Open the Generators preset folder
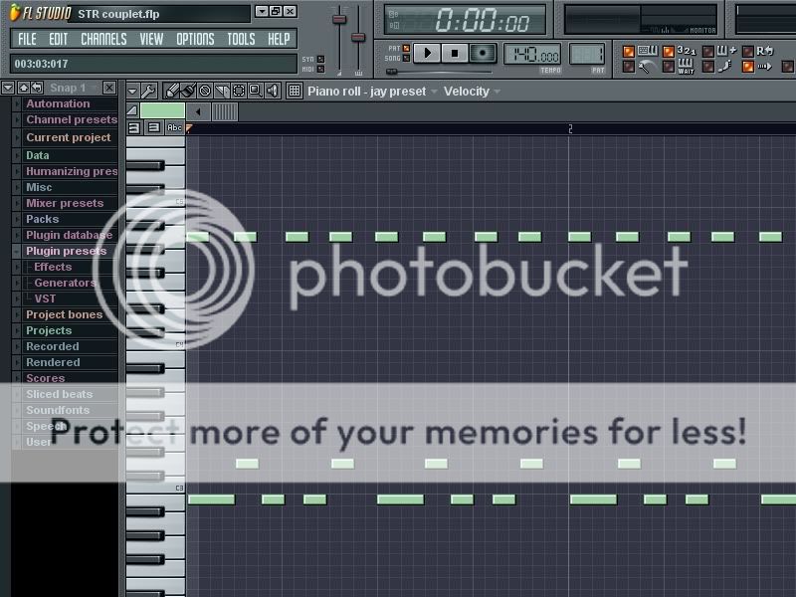 (65, 283)
